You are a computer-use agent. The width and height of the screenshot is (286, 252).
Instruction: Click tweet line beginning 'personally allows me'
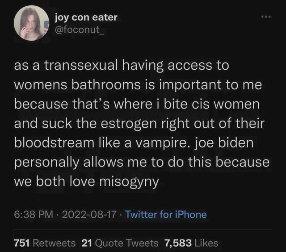point(142,163)
